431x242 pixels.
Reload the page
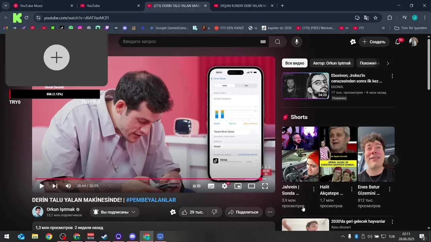(x=27, y=18)
